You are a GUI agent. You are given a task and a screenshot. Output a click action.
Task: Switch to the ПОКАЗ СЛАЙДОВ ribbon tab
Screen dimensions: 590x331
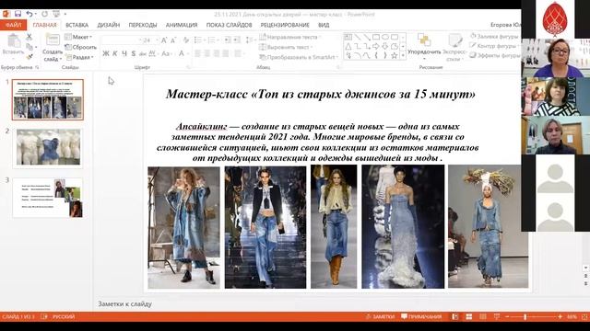click(229, 25)
